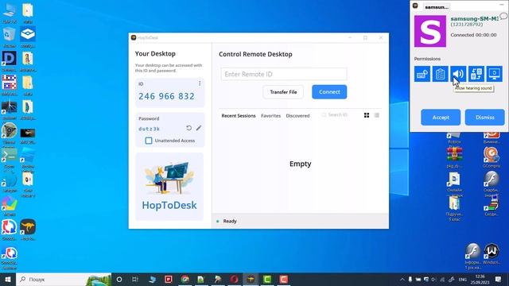The width and height of the screenshot is (509, 286).
Task: Toggle keyboard and mouse control permission
Action: (x=422, y=74)
